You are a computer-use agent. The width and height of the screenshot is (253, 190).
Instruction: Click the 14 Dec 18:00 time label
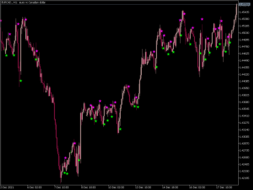point(170,187)
